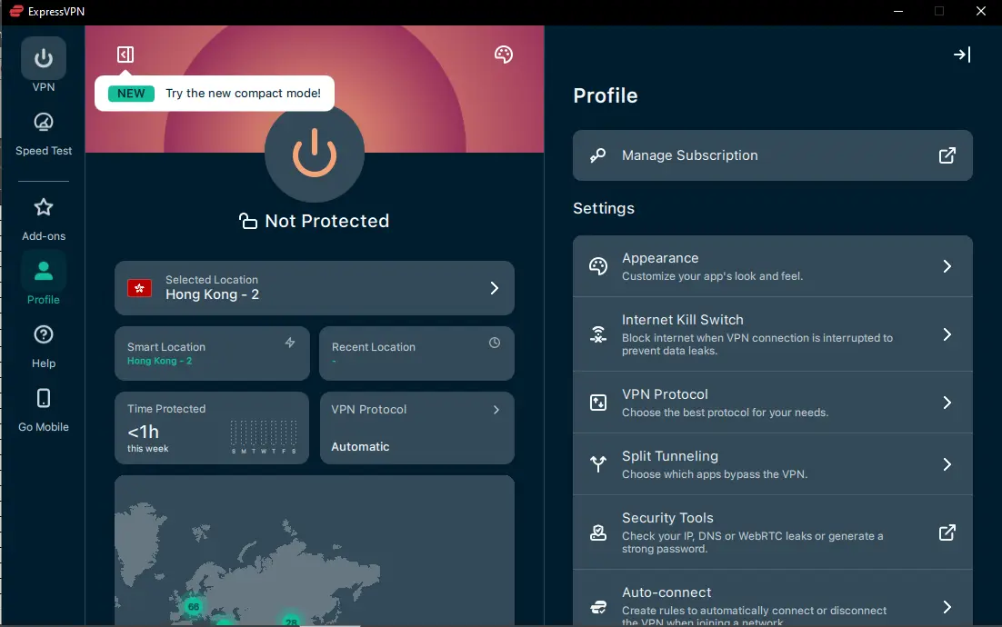
Task: Expand VPN Protocol card chevron
Action: [496, 410]
